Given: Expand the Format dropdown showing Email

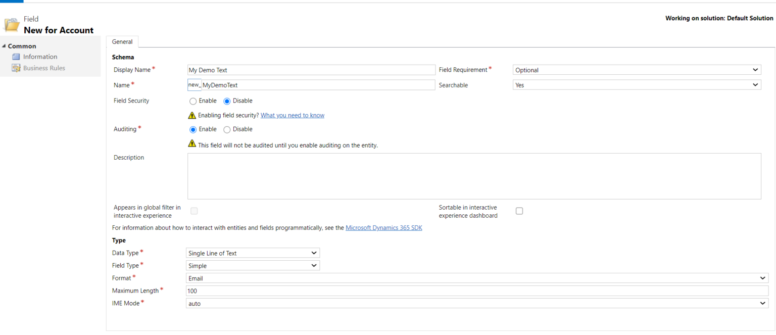Looking at the screenshot, I should (x=477, y=278).
